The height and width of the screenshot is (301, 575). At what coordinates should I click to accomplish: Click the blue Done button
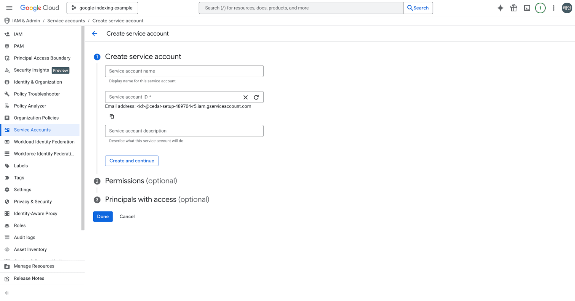click(103, 216)
